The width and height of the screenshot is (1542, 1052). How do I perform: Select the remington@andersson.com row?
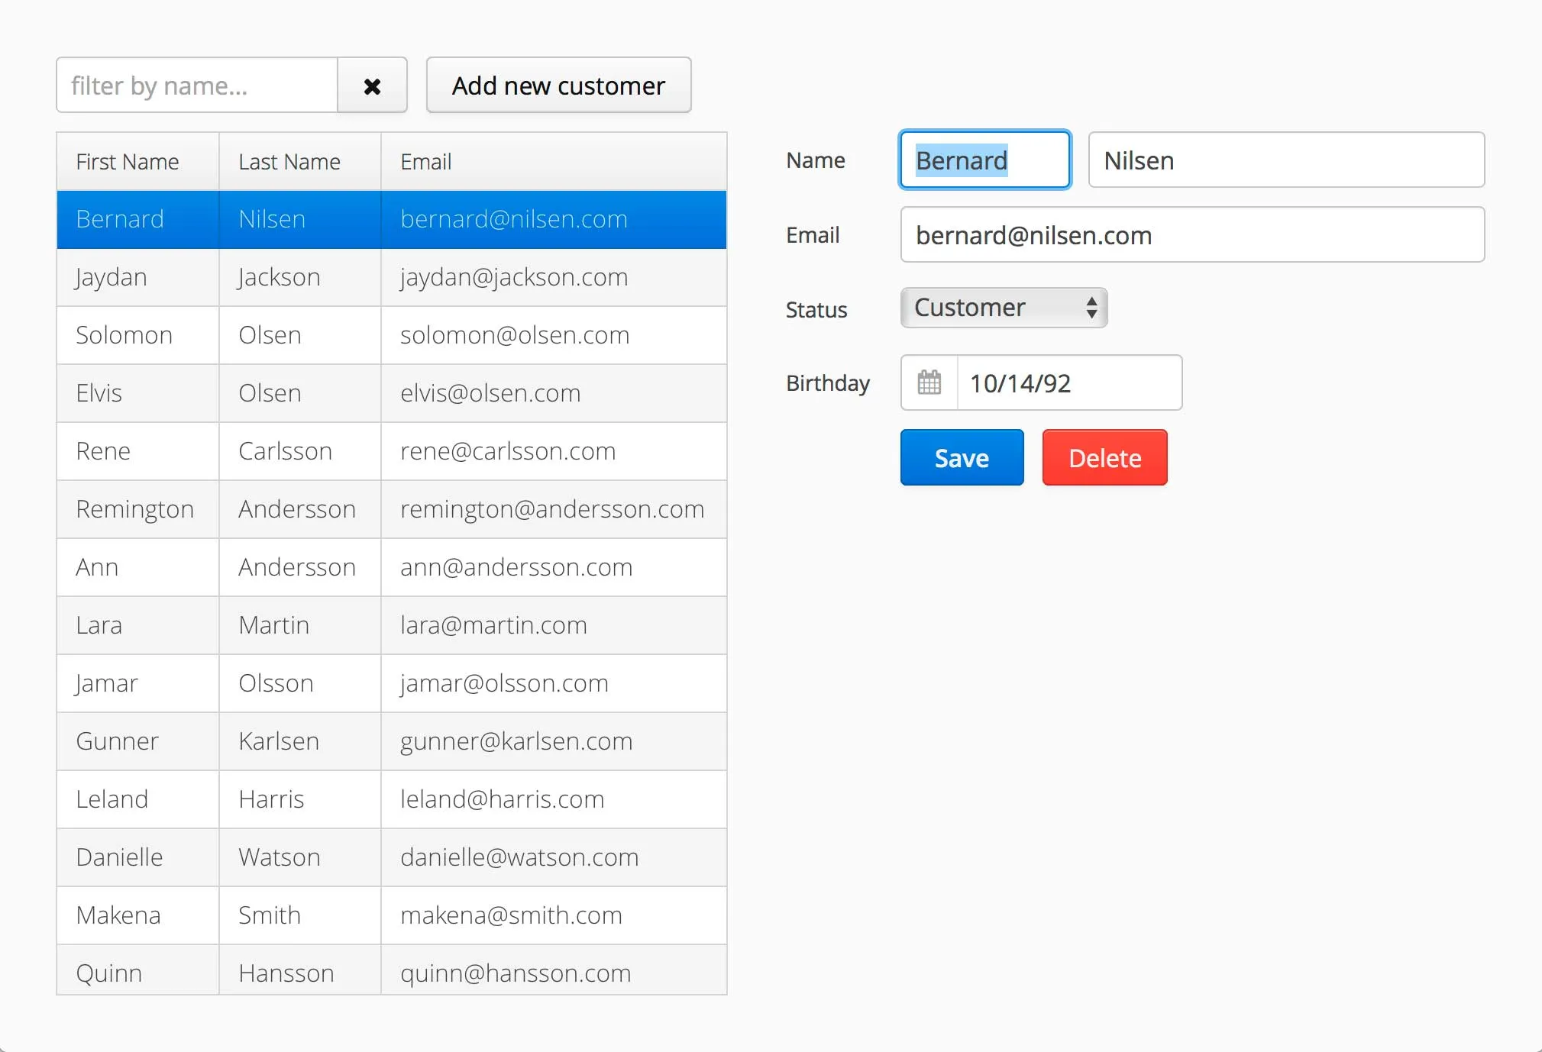[x=551, y=509]
